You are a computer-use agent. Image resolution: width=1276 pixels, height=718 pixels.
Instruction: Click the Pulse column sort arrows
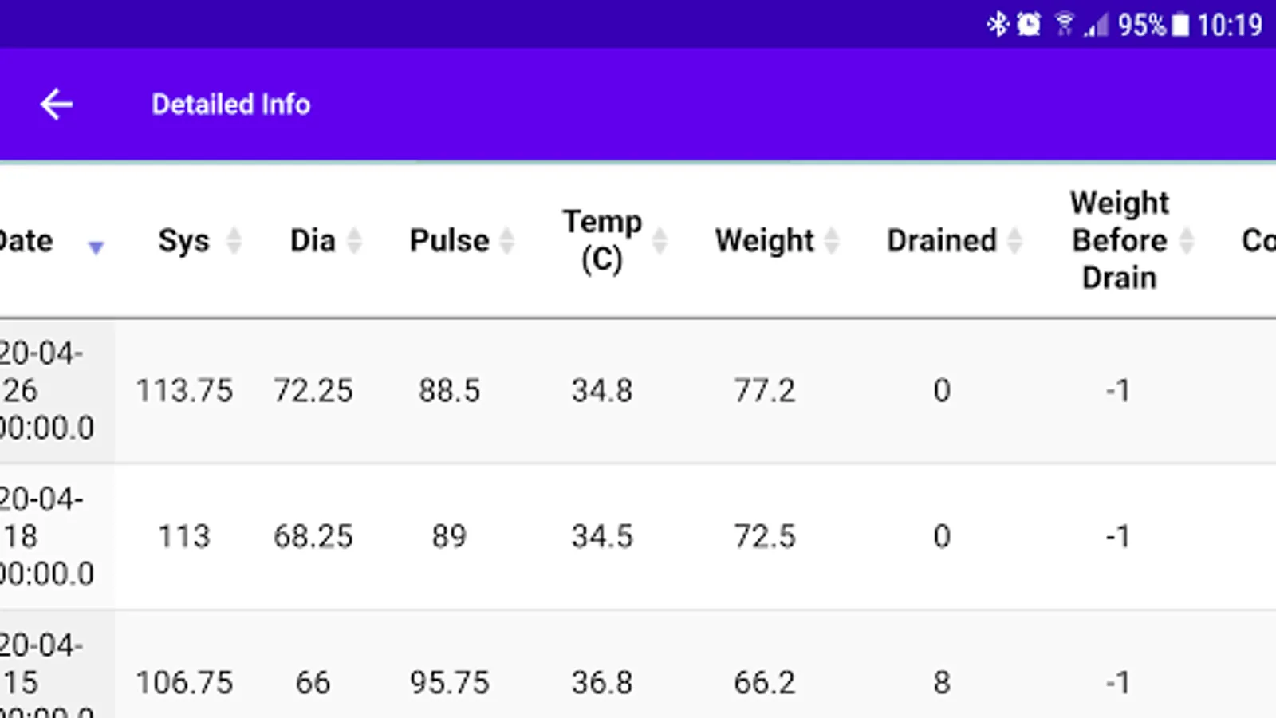tap(506, 240)
